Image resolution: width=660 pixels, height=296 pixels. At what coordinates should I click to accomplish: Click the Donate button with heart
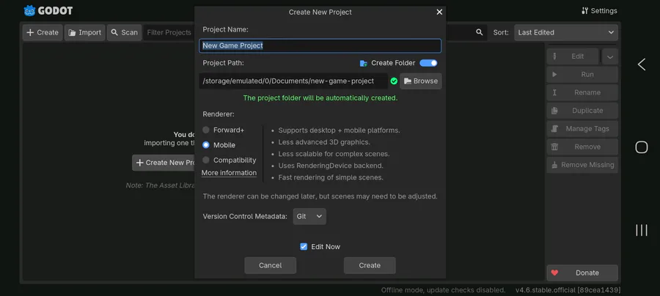[x=582, y=273]
